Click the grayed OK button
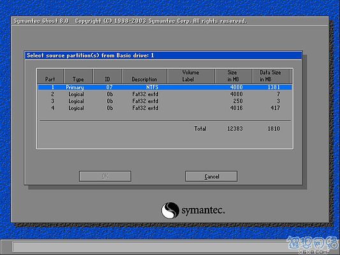The image size is (340, 255). [105, 177]
